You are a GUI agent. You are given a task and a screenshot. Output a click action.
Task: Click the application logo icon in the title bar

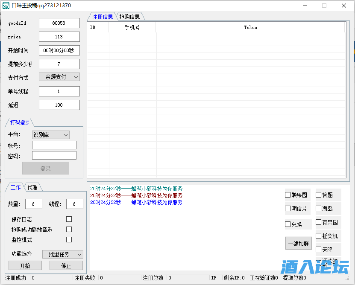[x=6, y=6]
